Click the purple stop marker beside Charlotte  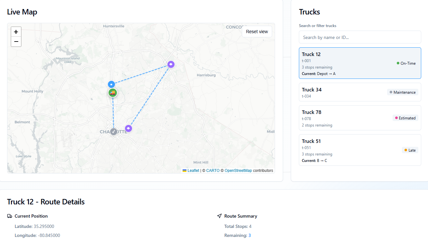(128, 129)
